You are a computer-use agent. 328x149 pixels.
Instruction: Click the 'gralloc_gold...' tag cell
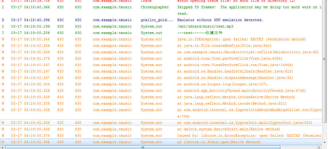click(157, 20)
